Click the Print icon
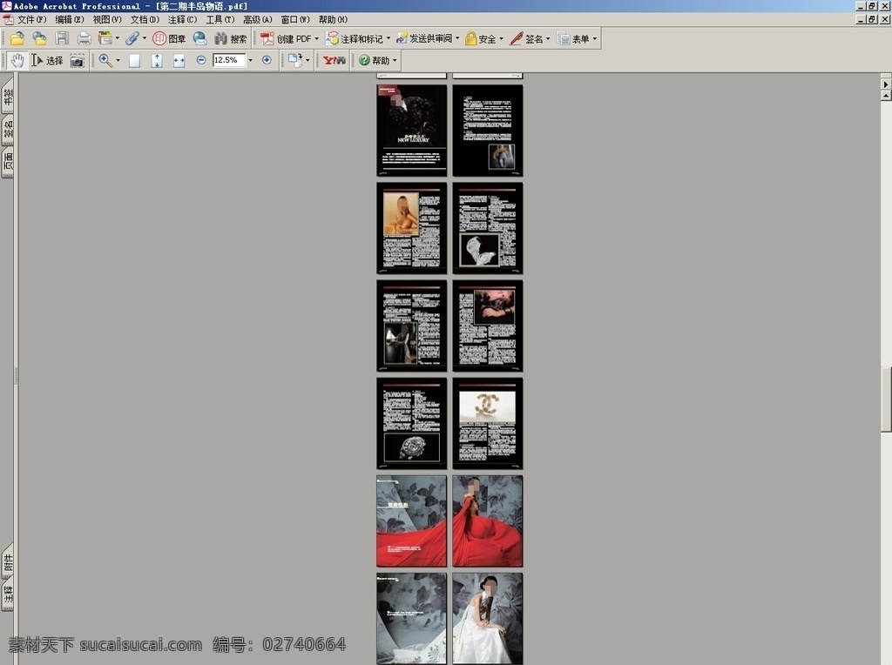Screen dimensions: 892x665 (x=84, y=38)
